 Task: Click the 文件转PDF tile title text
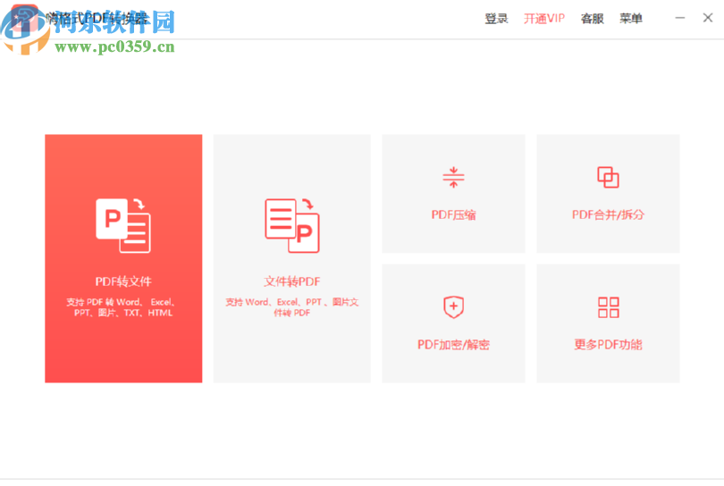pos(291,281)
